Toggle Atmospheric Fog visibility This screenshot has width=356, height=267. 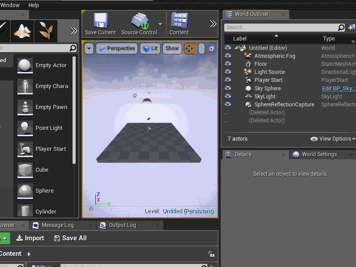tap(228, 56)
